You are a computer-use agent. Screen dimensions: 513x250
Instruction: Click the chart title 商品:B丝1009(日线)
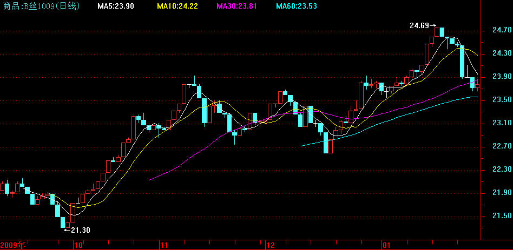pos(41,6)
